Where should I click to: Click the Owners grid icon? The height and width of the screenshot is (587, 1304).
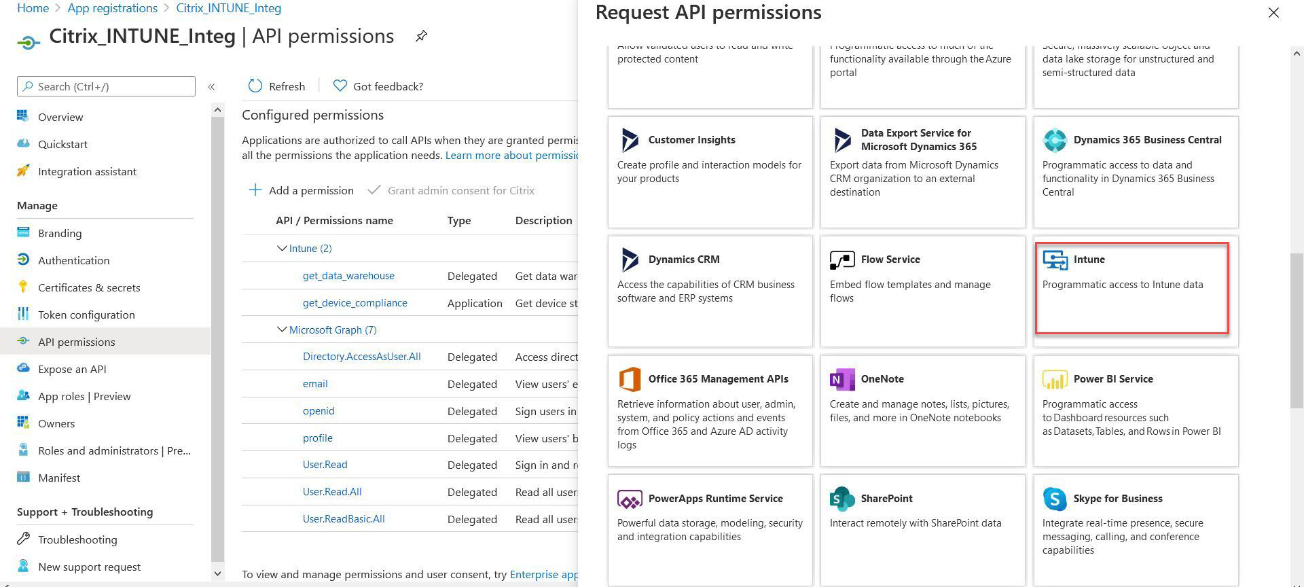tap(23, 423)
